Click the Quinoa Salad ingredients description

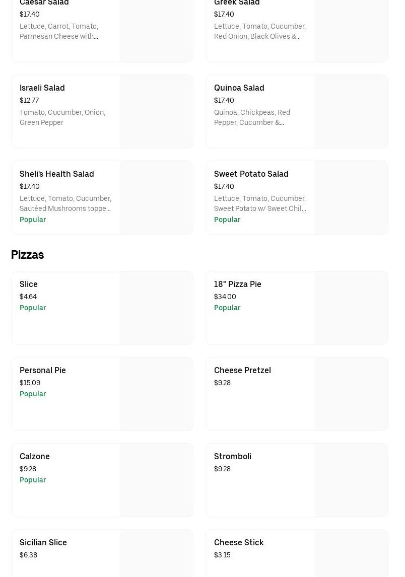tap(252, 117)
